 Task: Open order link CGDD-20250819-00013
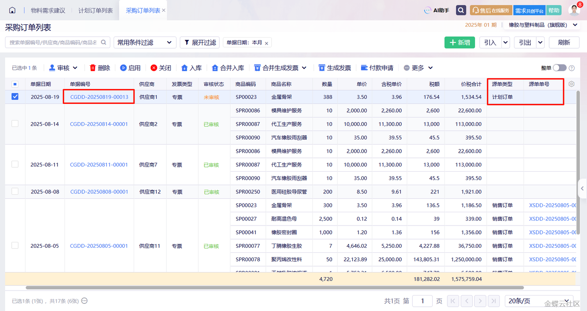99,97
